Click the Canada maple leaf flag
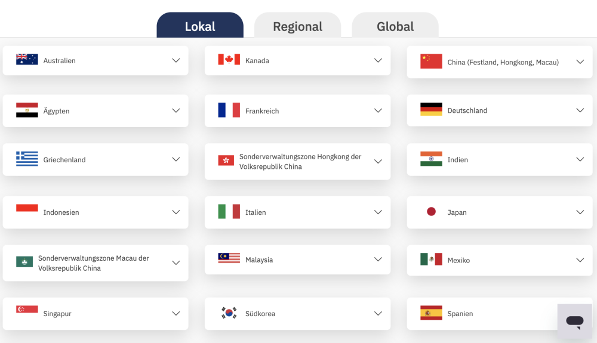Screen dimensions: 597x343 pos(229,59)
